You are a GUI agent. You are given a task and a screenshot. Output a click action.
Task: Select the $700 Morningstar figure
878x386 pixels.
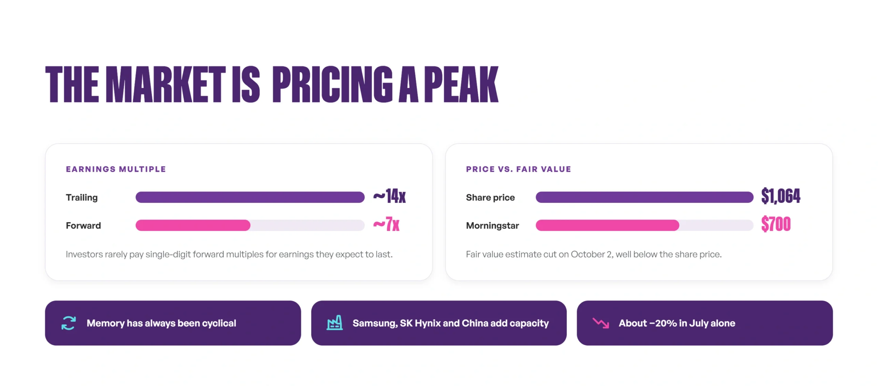tap(775, 224)
